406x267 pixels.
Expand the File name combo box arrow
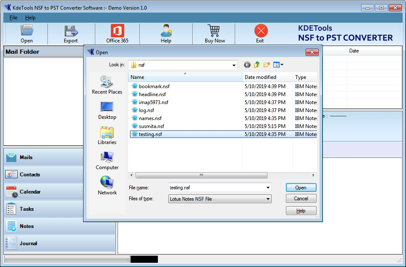(x=268, y=188)
